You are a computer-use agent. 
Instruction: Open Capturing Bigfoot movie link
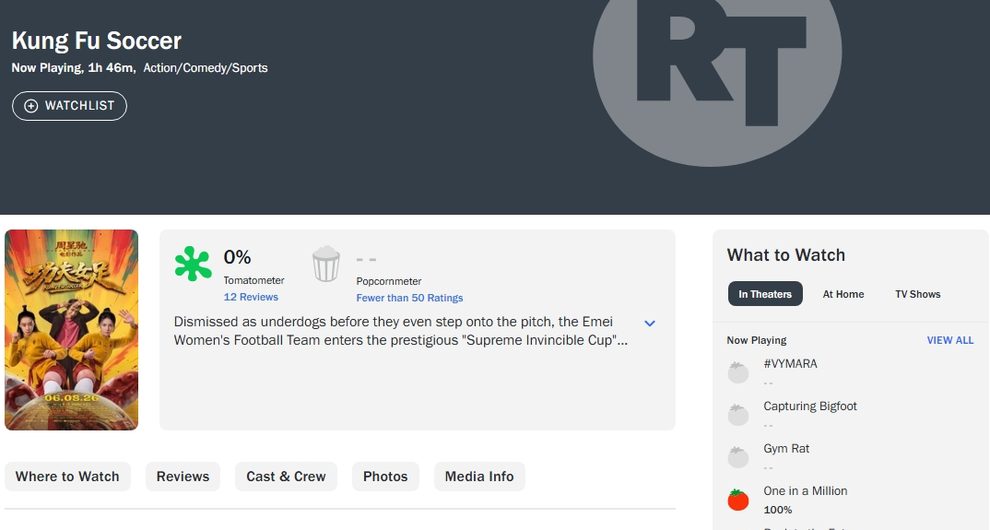(810, 406)
